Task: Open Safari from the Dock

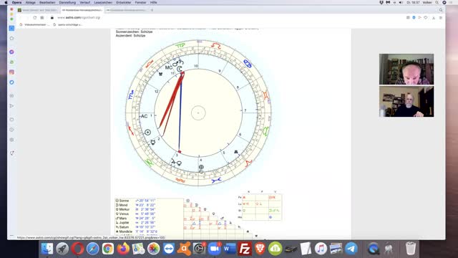Action: click(92, 249)
